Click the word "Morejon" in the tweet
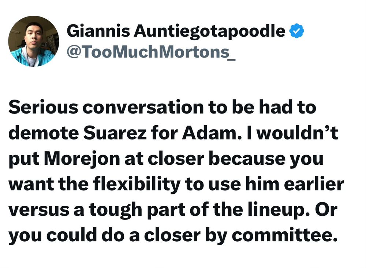Screen dimensions: 366x268 point(82,160)
